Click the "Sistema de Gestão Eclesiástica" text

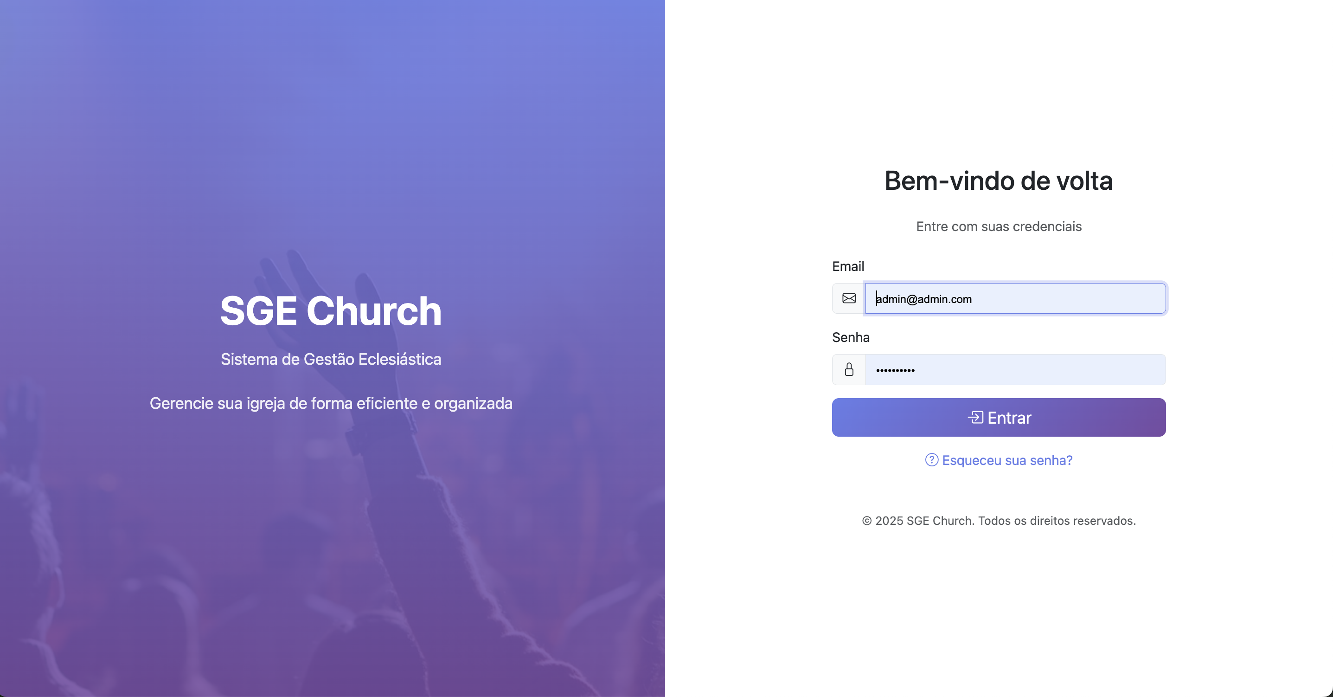pyautogui.click(x=331, y=359)
